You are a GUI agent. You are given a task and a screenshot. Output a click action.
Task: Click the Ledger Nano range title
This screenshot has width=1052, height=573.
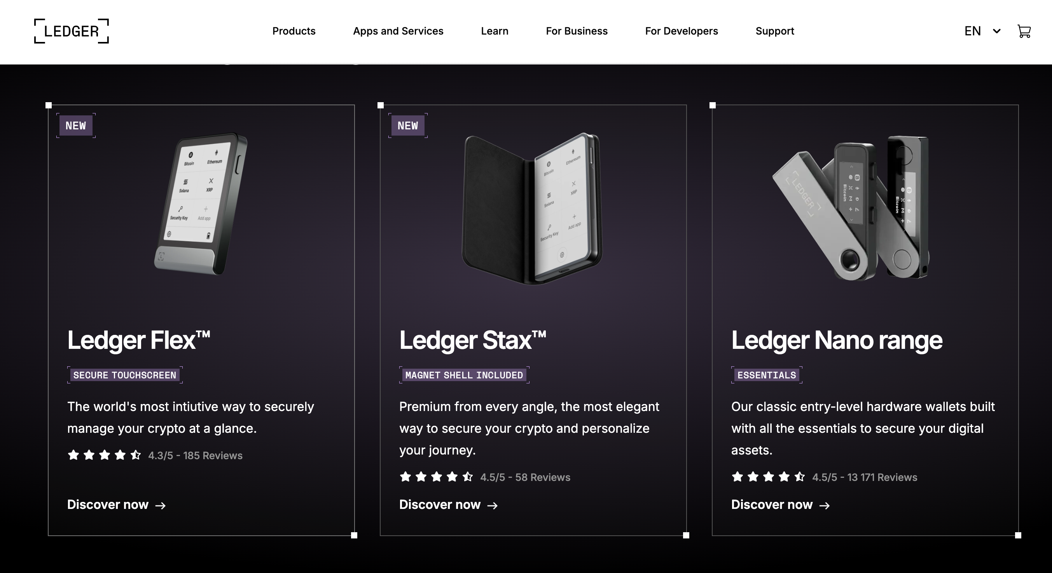tap(836, 340)
